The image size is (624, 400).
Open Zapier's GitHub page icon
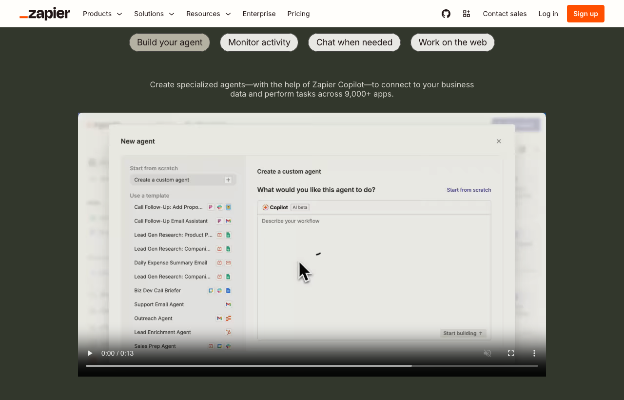(x=446, y=14)
